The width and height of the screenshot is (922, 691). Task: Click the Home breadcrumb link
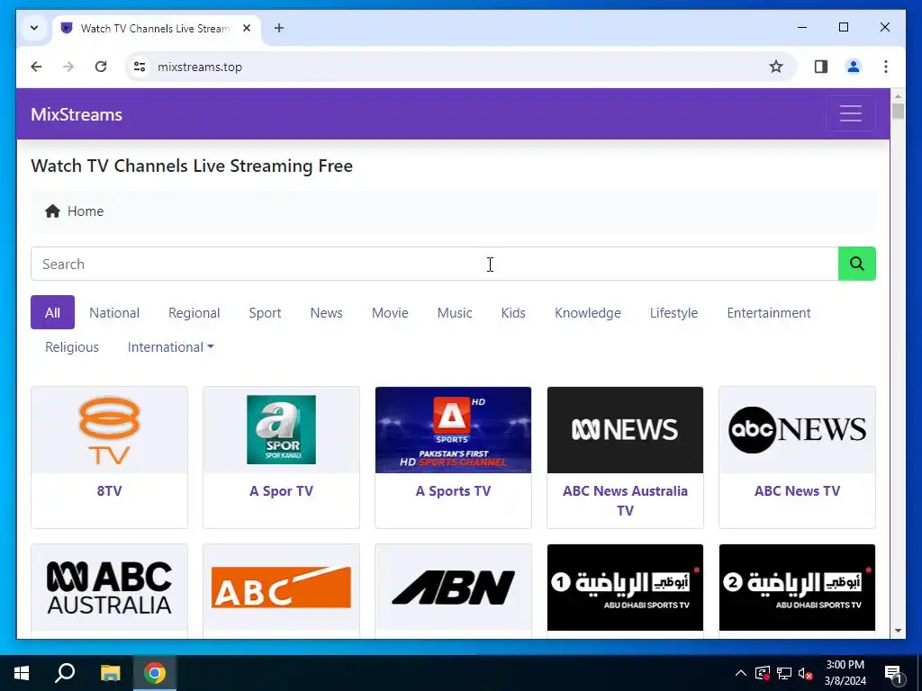86,211
